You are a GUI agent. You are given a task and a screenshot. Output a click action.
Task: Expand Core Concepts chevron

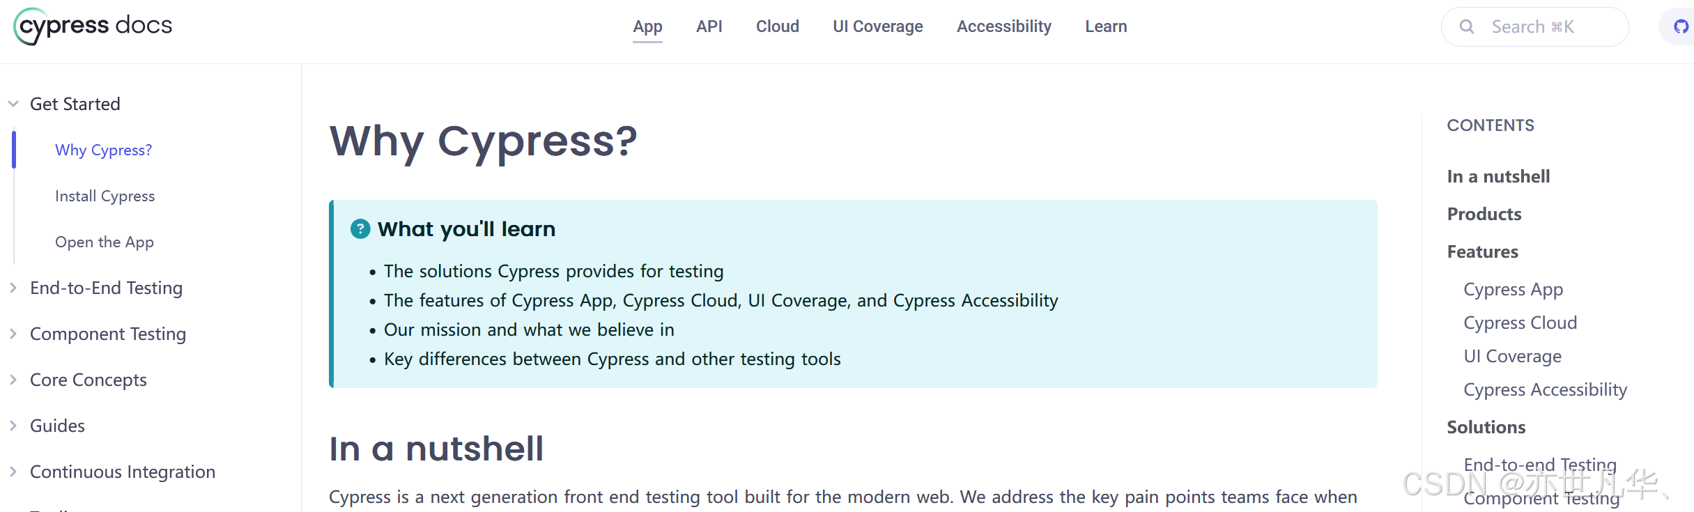click(x=13, y=380)
